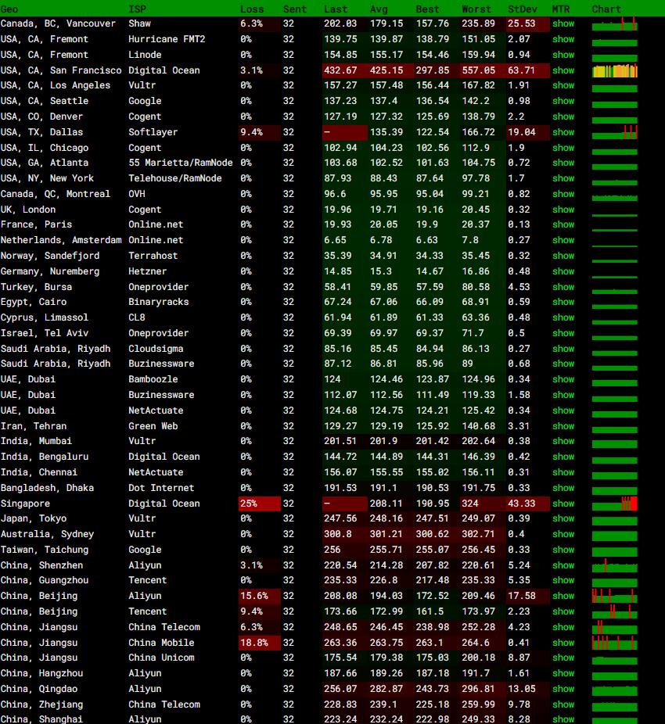
Task: Open MTR for Australia, Sydney row
Action: pyautogui.click(x=563, y=534)
